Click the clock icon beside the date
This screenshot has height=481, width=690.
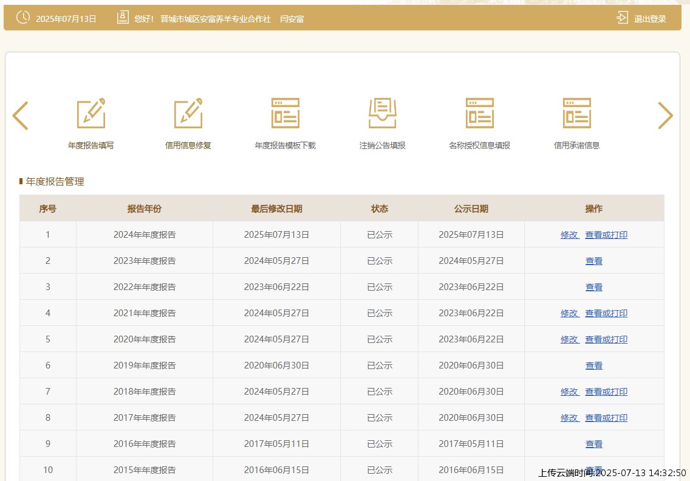pos(23,18)
